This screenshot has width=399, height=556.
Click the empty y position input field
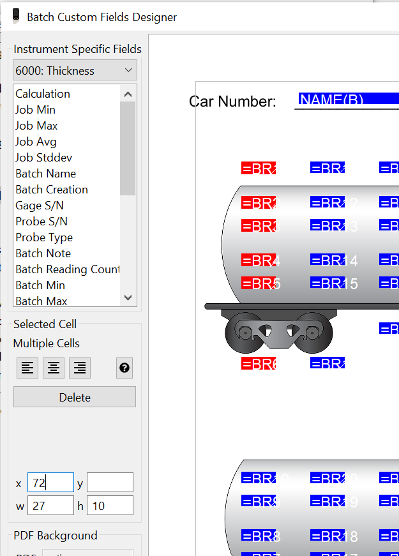pyautogui.click(x=110, y=483)
